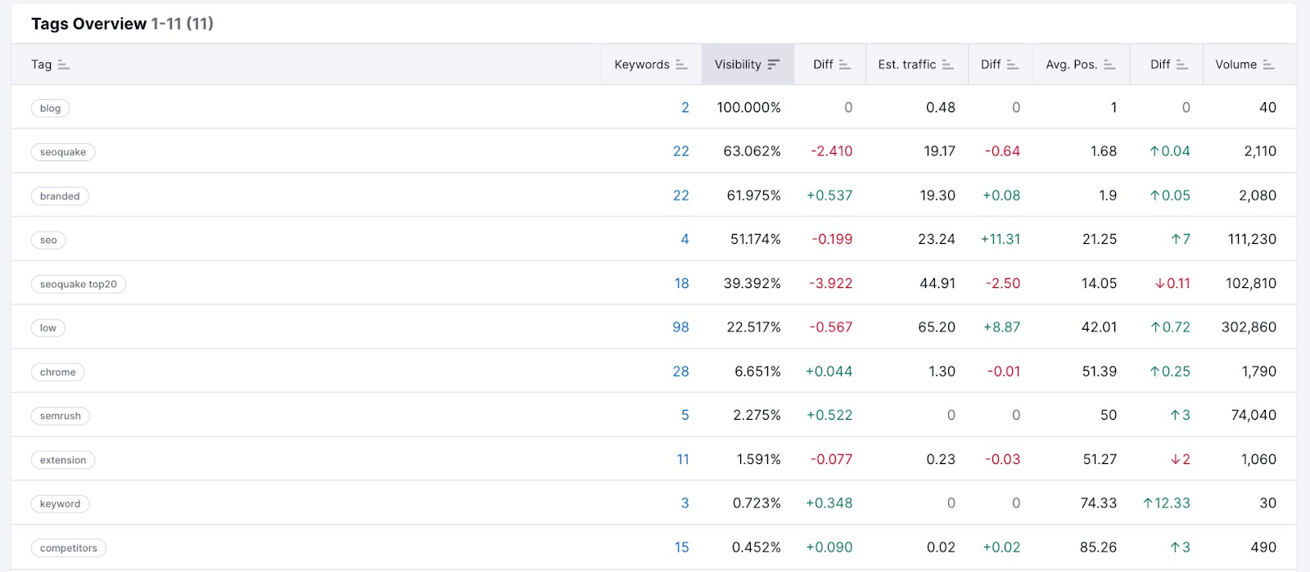Open the keyword tag
1310x572 pixels.
pos(60,504)
